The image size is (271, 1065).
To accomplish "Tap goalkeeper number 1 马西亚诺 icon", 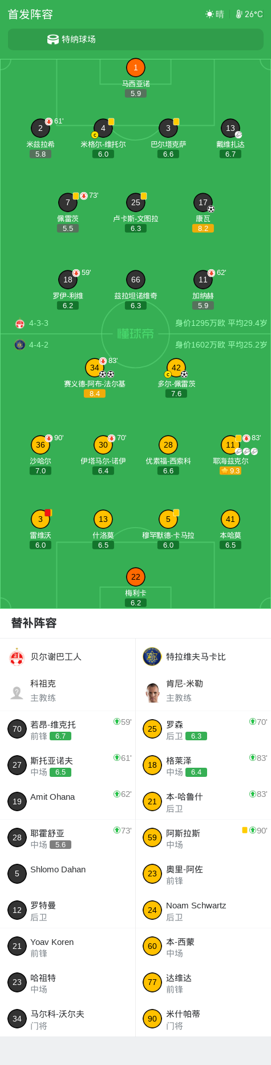I will tap(135, 67).
